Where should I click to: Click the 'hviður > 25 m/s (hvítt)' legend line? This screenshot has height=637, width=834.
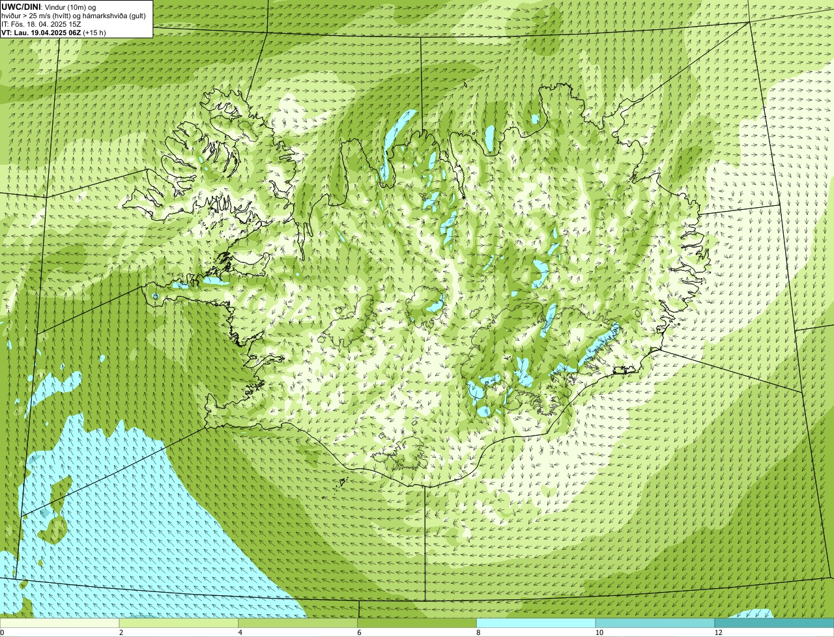(74, 16)
